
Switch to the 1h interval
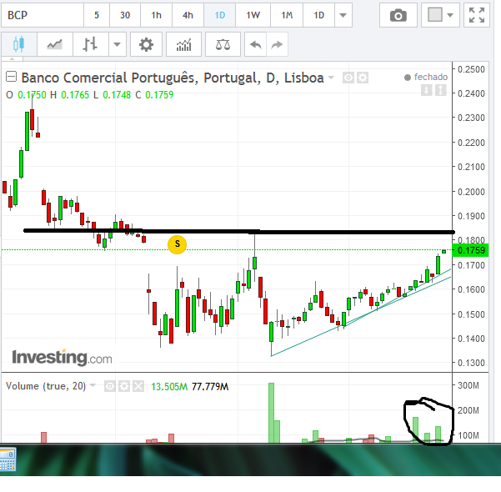point(156,15)
